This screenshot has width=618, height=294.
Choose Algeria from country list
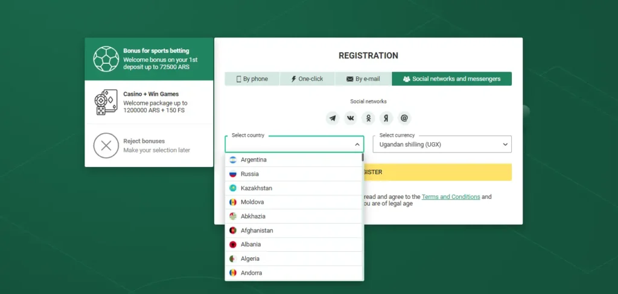coord(293,258)
